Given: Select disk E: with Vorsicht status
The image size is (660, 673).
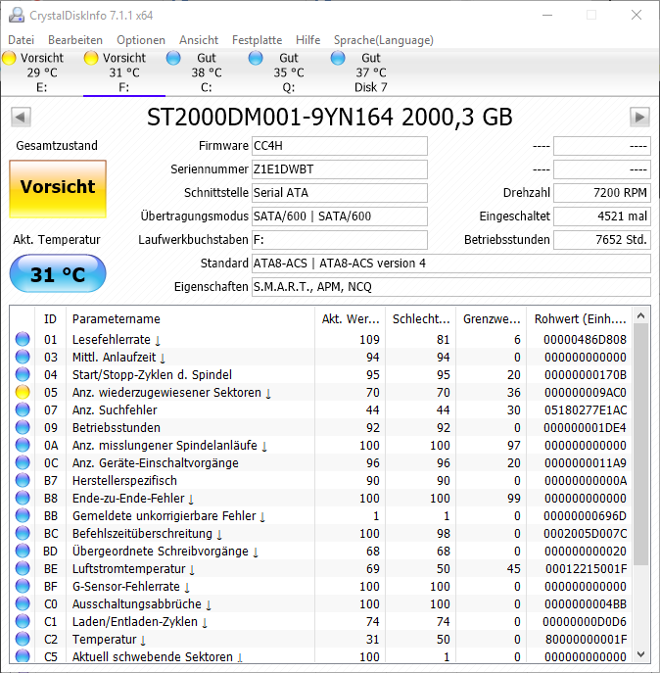Looking at the screenshot, I should 42,72.
